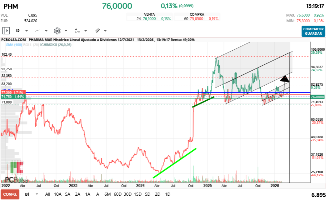Select the line chart style icon
330x201 pixels.
point(37,31)
